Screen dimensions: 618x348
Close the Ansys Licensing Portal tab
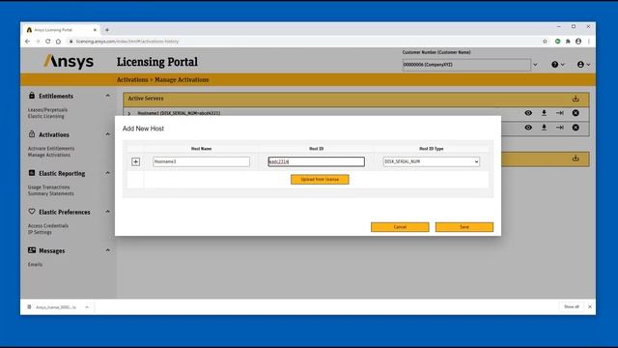(95, 30)
